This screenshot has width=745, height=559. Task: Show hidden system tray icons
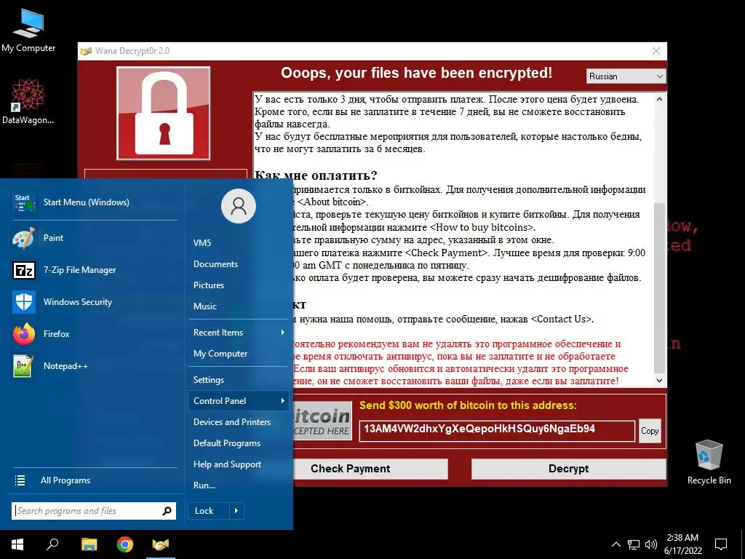tap(615, 544)
